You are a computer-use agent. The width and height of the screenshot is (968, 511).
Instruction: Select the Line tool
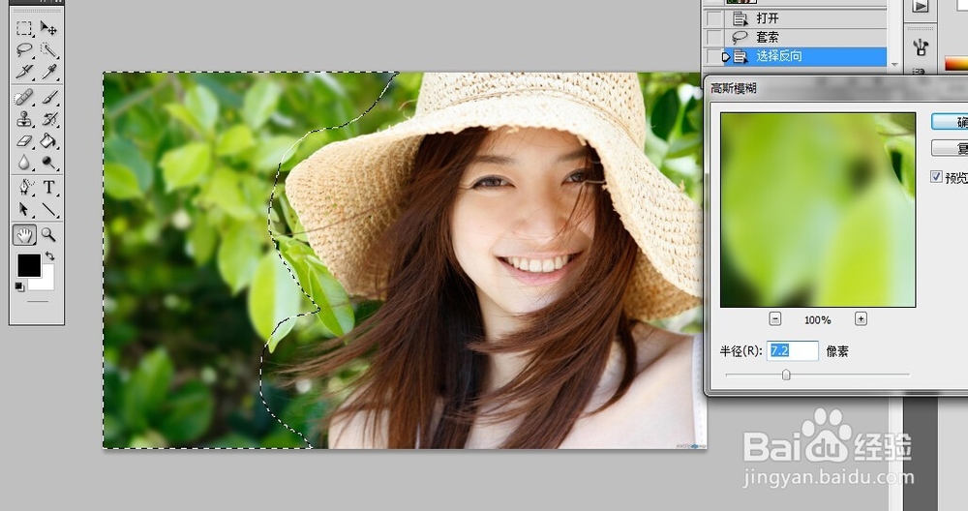click(48, 210)
